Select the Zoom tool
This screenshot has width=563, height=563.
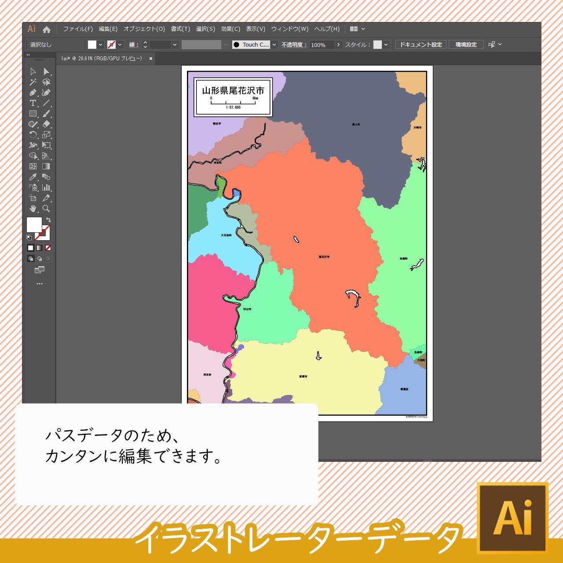[x=46, y=209]
